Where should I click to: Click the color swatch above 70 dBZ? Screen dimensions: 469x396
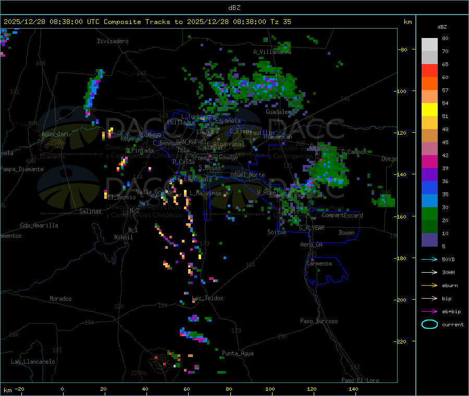click(429, 45)
